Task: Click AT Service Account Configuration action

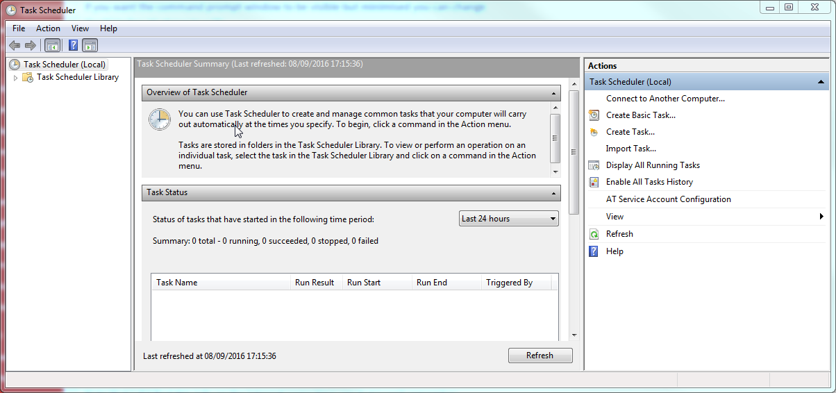Action: [x=669, y=199]
